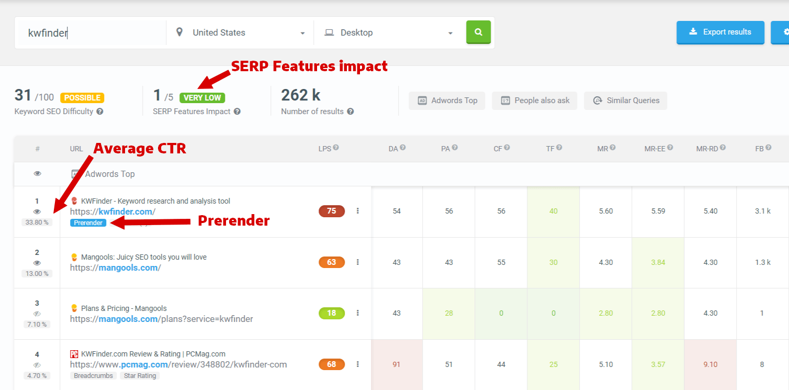This screenshot has height=390, width=789.
Task: Click the red 75 LPS score badge
Action: click(332, 211)
